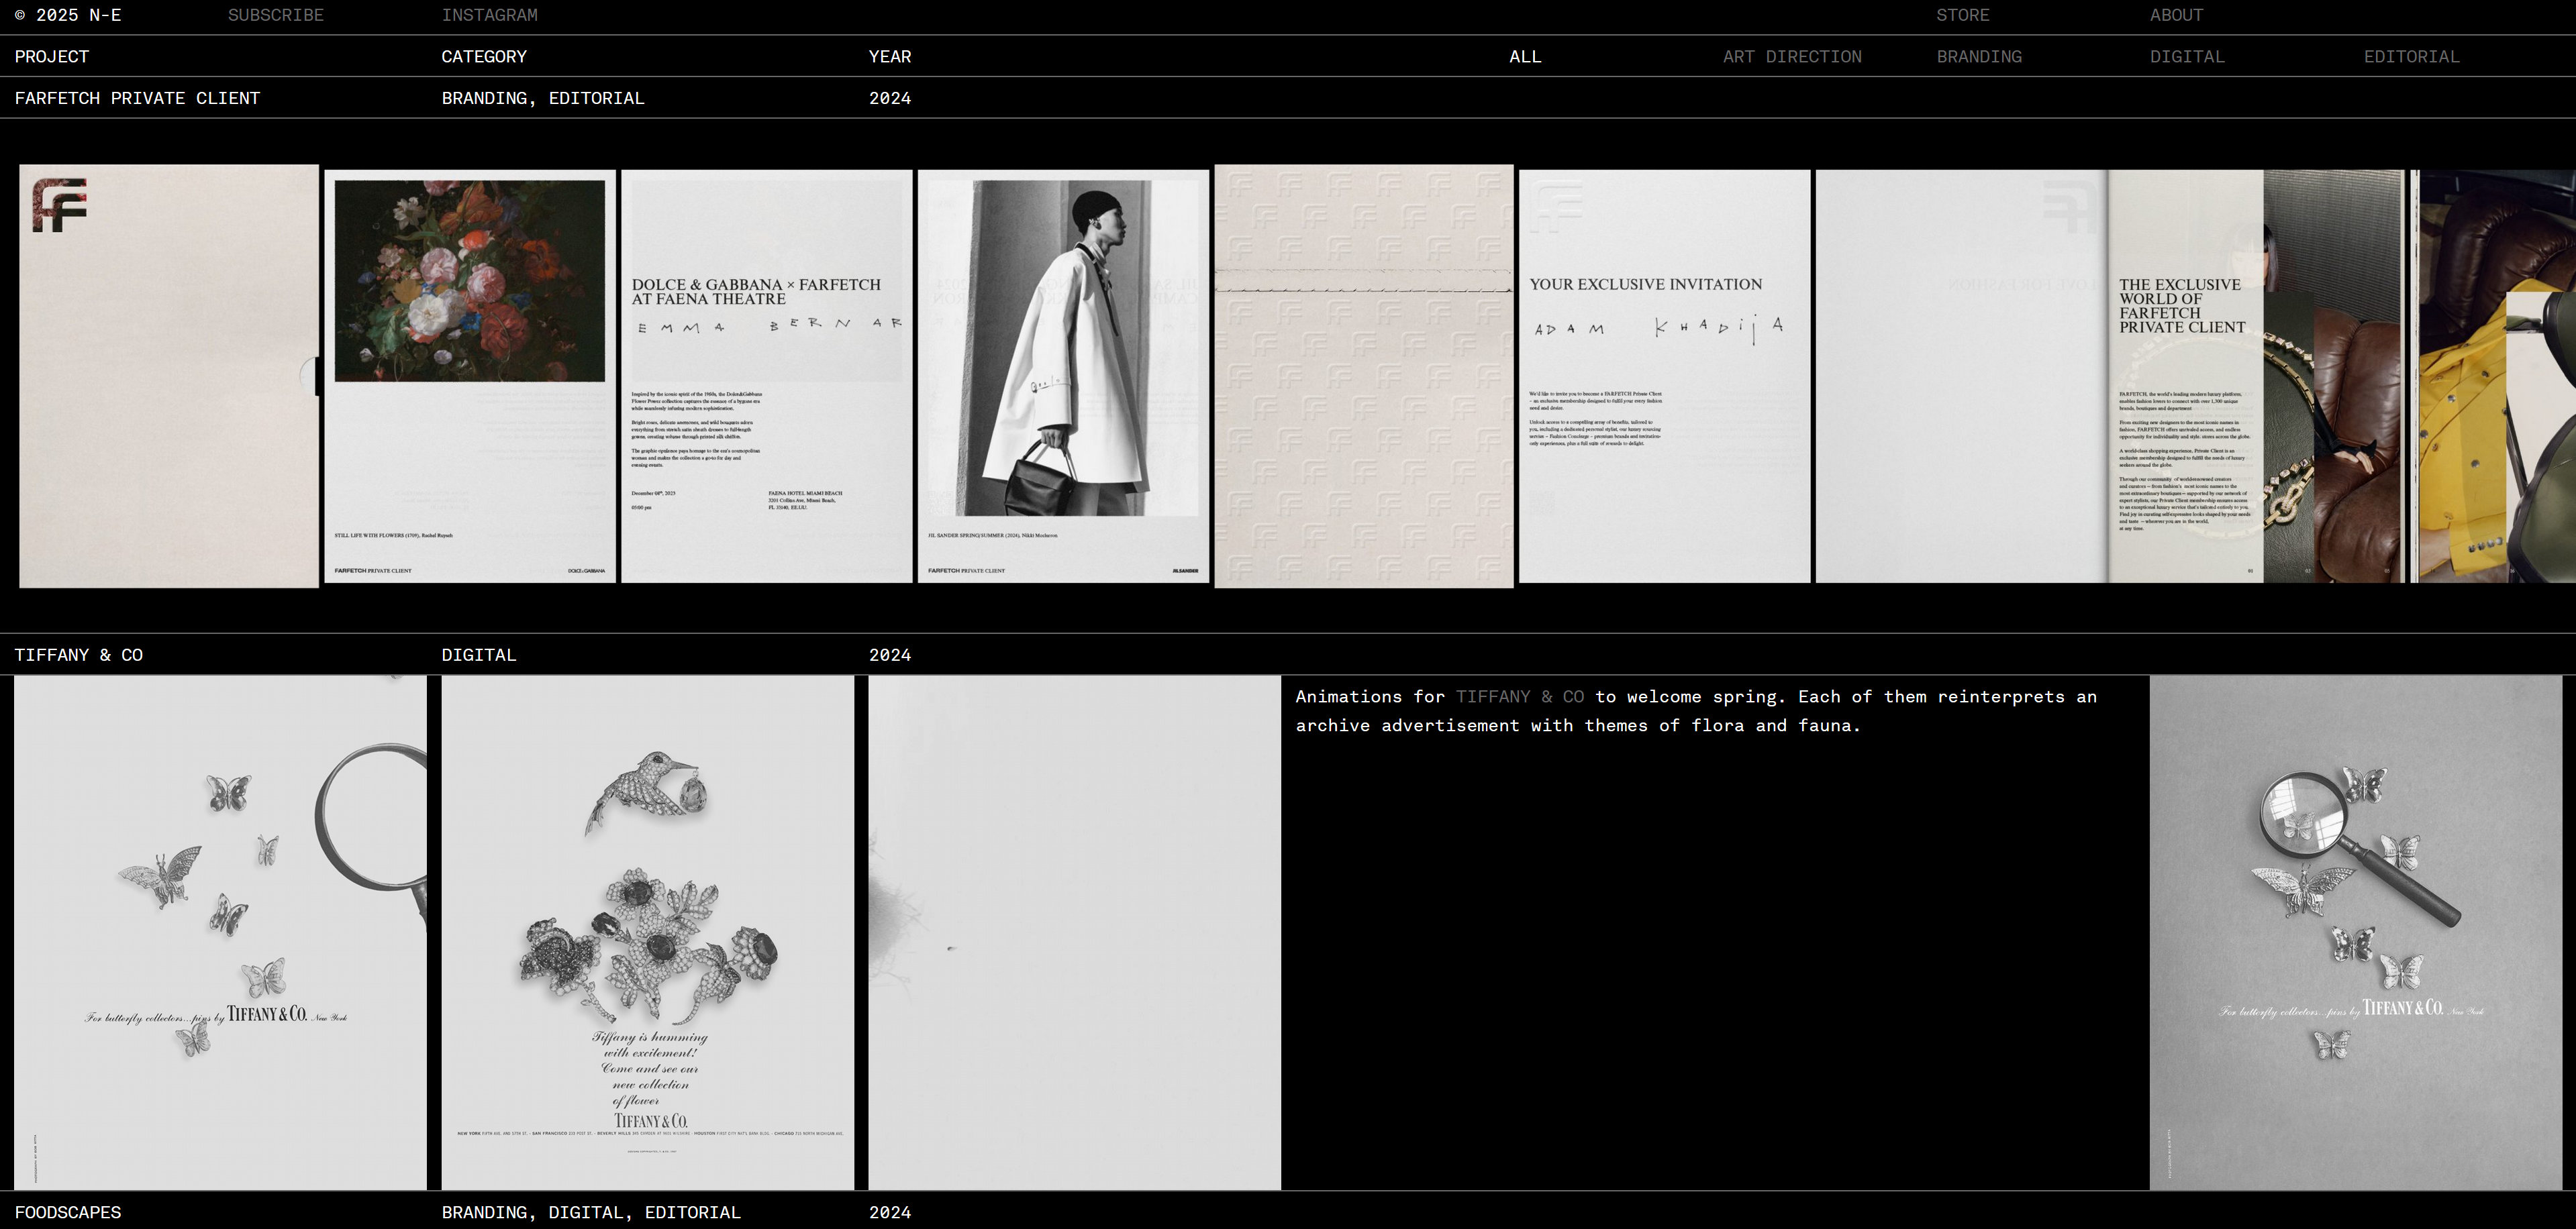This screenshot has width=2576, height=1229.
Task: Open the ABOUT page
Action: click(2176, 15)
